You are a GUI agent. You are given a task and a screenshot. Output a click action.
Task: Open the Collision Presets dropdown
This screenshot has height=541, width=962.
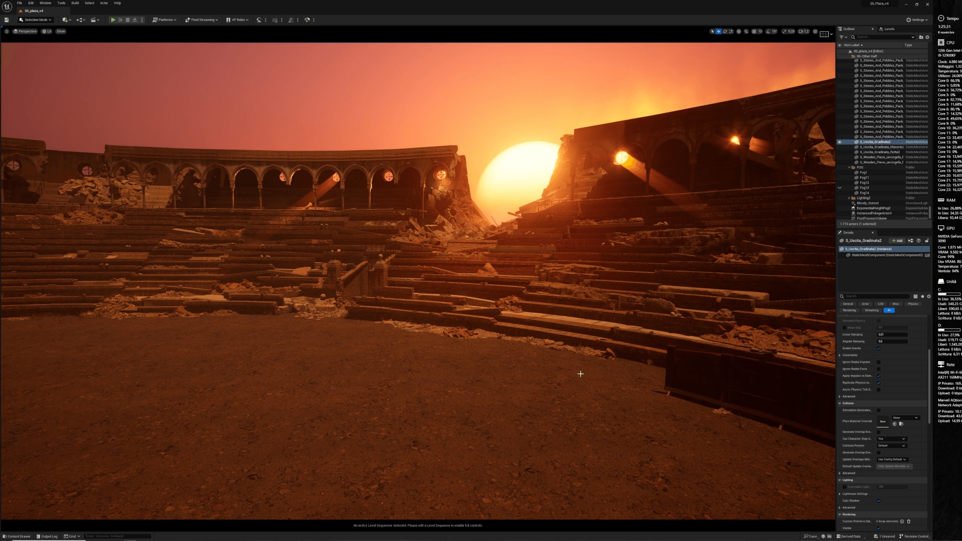pos(891,445)
